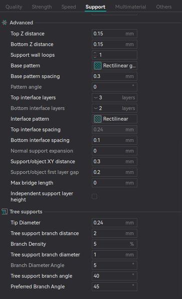Click the Tree support branch angle field
182x299 pixels.
[114, 276]
